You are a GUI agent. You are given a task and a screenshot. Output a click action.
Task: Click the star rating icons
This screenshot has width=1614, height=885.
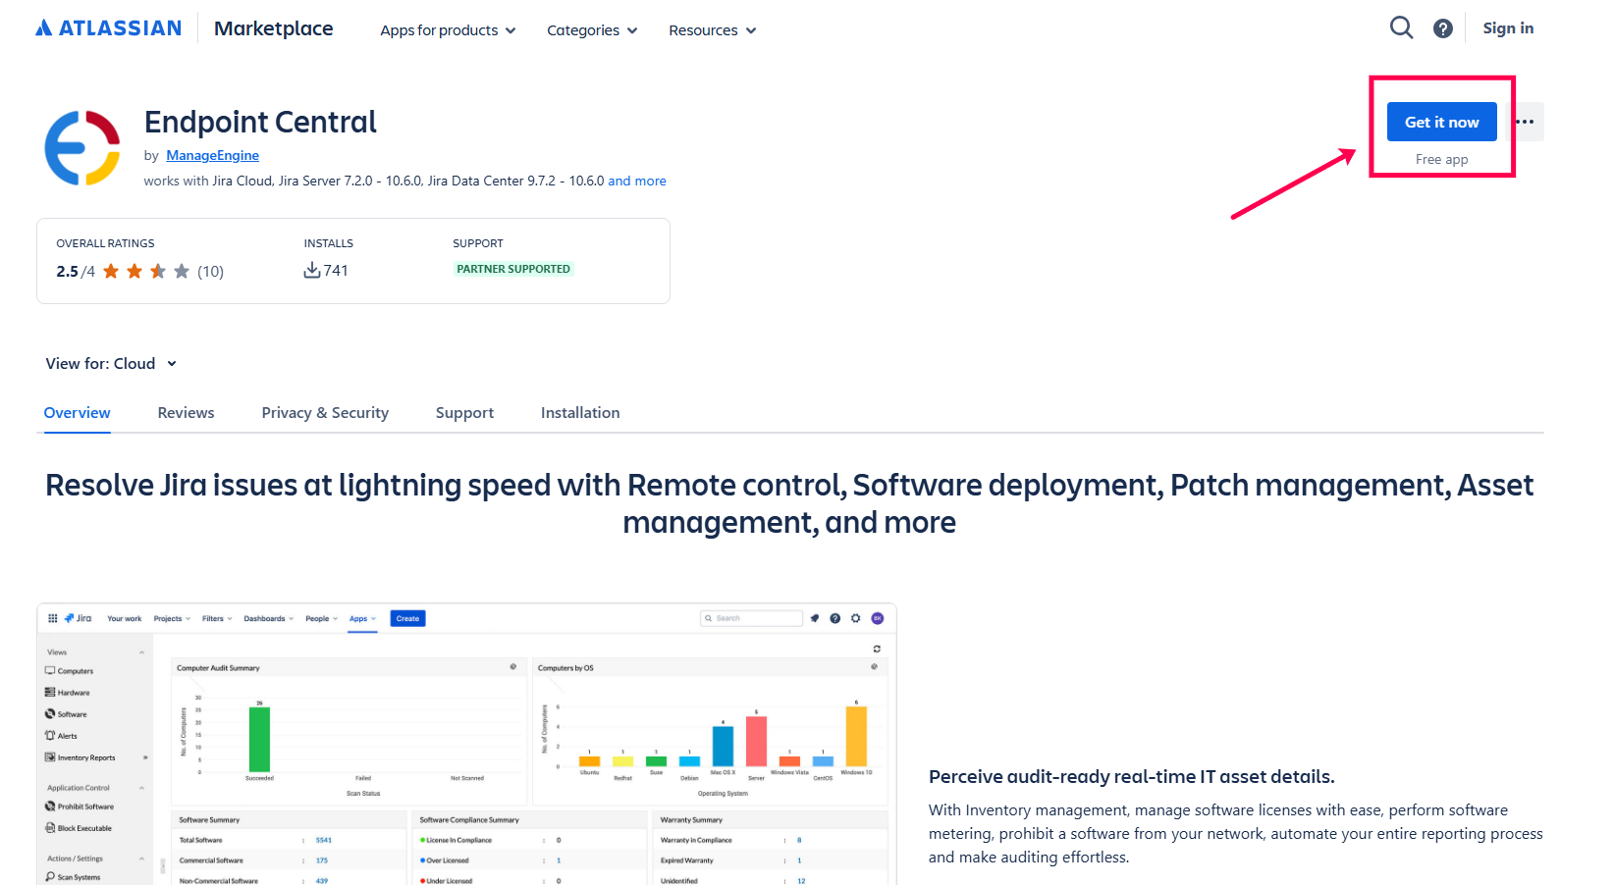pyautogui.click(x=146, y=271)
